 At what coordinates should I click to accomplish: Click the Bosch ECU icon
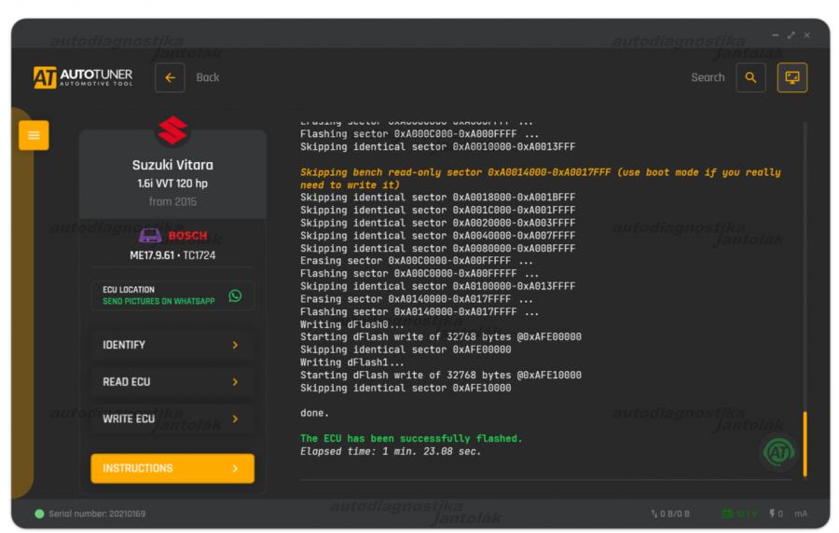point(150,235)
